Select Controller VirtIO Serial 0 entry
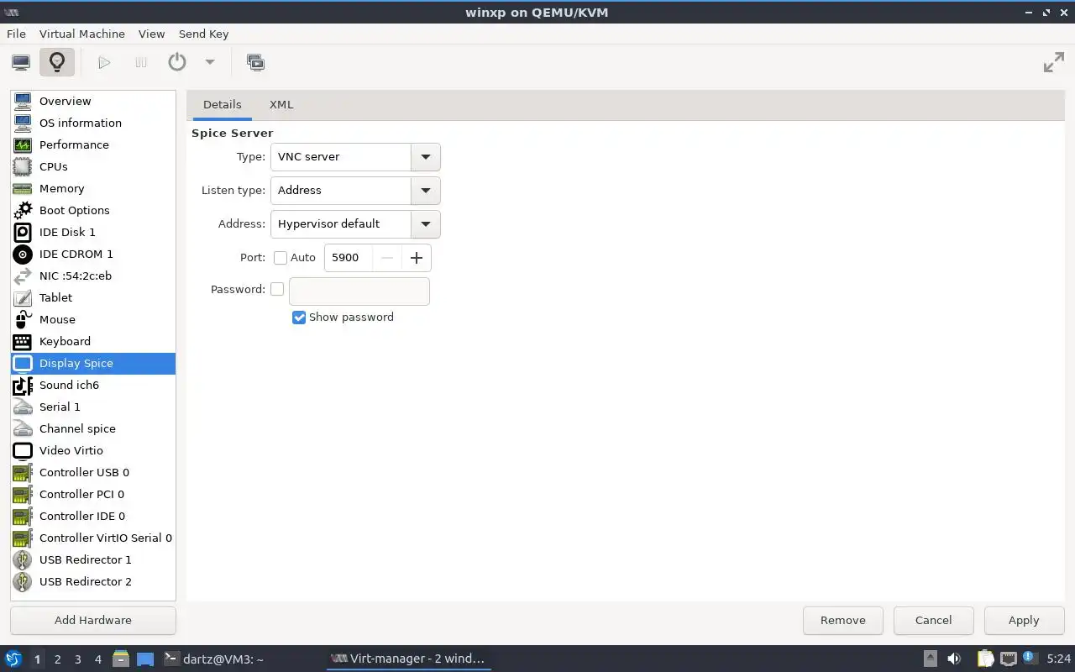This screenshot has width=1075, height=672. (93, 538)
